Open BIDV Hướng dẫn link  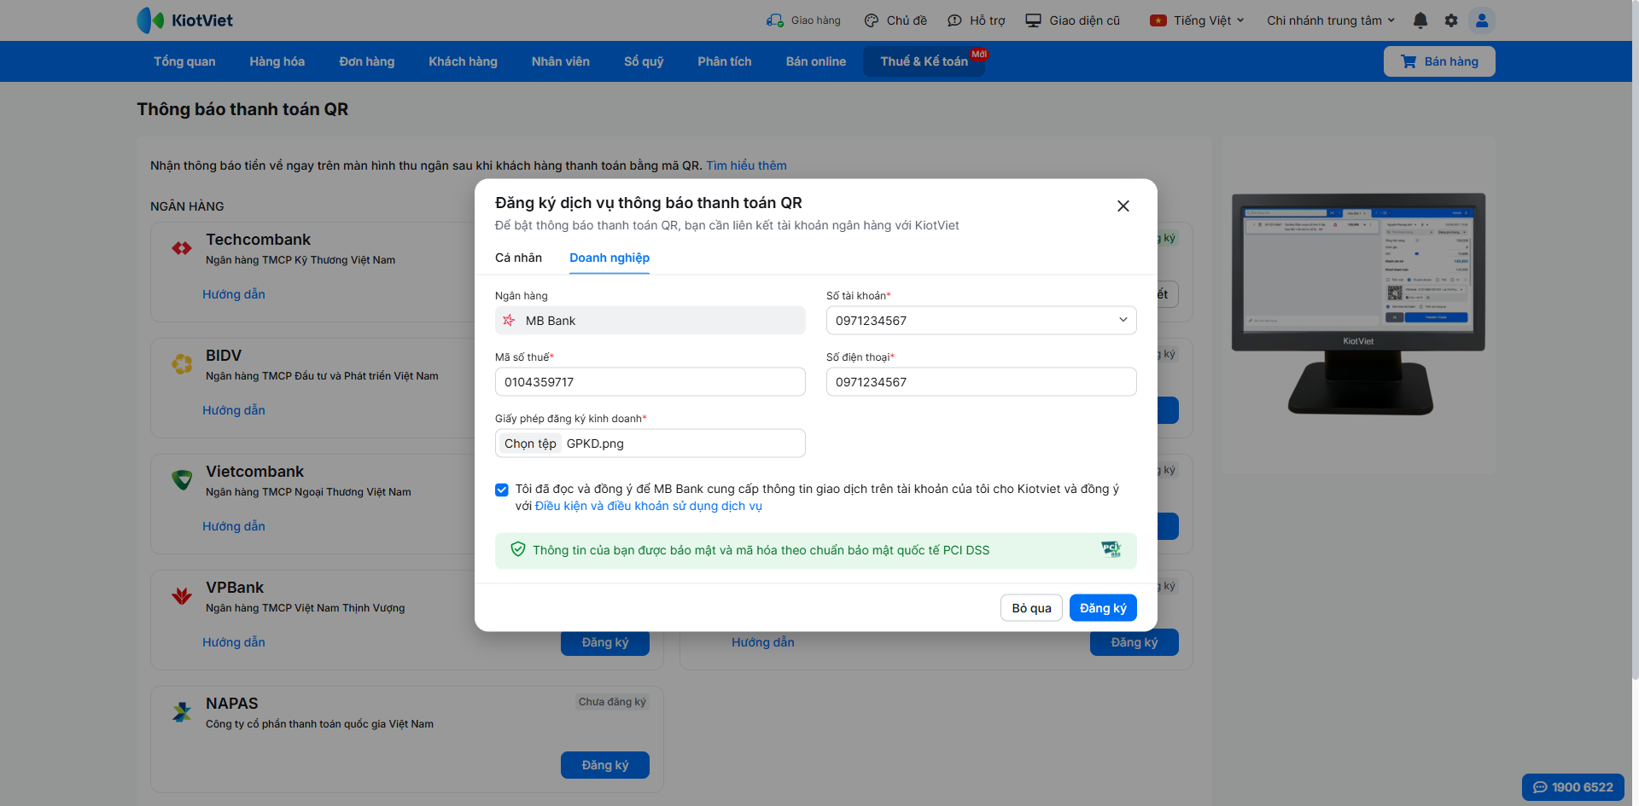click(x=234, y=410)
